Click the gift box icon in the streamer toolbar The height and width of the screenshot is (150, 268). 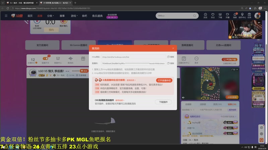point(83,59)
